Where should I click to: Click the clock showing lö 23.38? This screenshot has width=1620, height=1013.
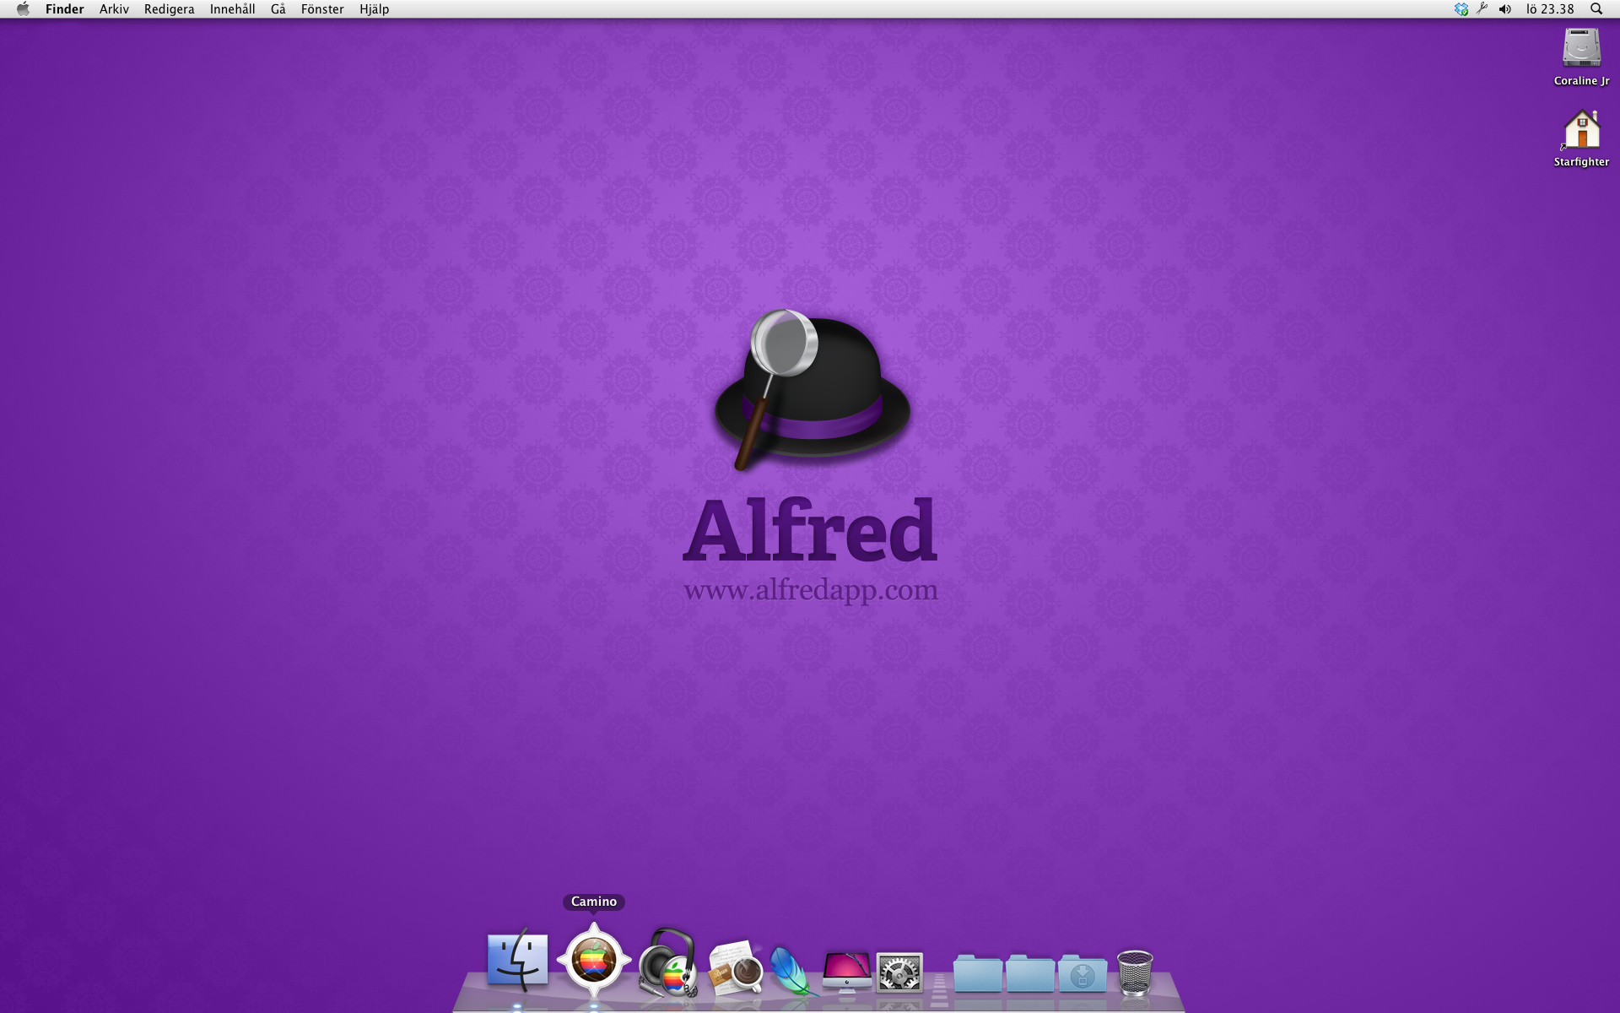1550,9
